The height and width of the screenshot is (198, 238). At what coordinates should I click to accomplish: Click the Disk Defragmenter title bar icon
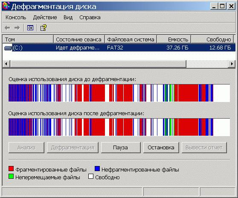[x=6, y=6]
